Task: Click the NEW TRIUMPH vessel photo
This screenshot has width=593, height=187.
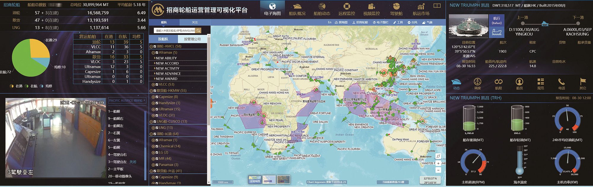Action: point(468,26)
